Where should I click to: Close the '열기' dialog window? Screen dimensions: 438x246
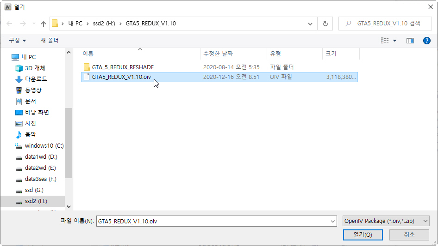[431, 7]
